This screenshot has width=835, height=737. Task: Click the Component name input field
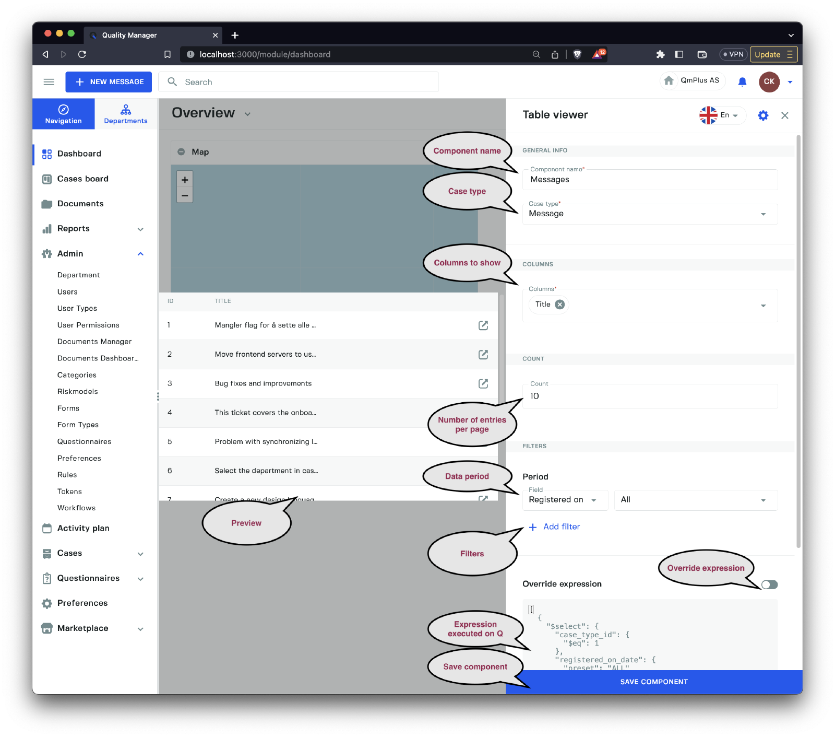click(x=650, y=180)
